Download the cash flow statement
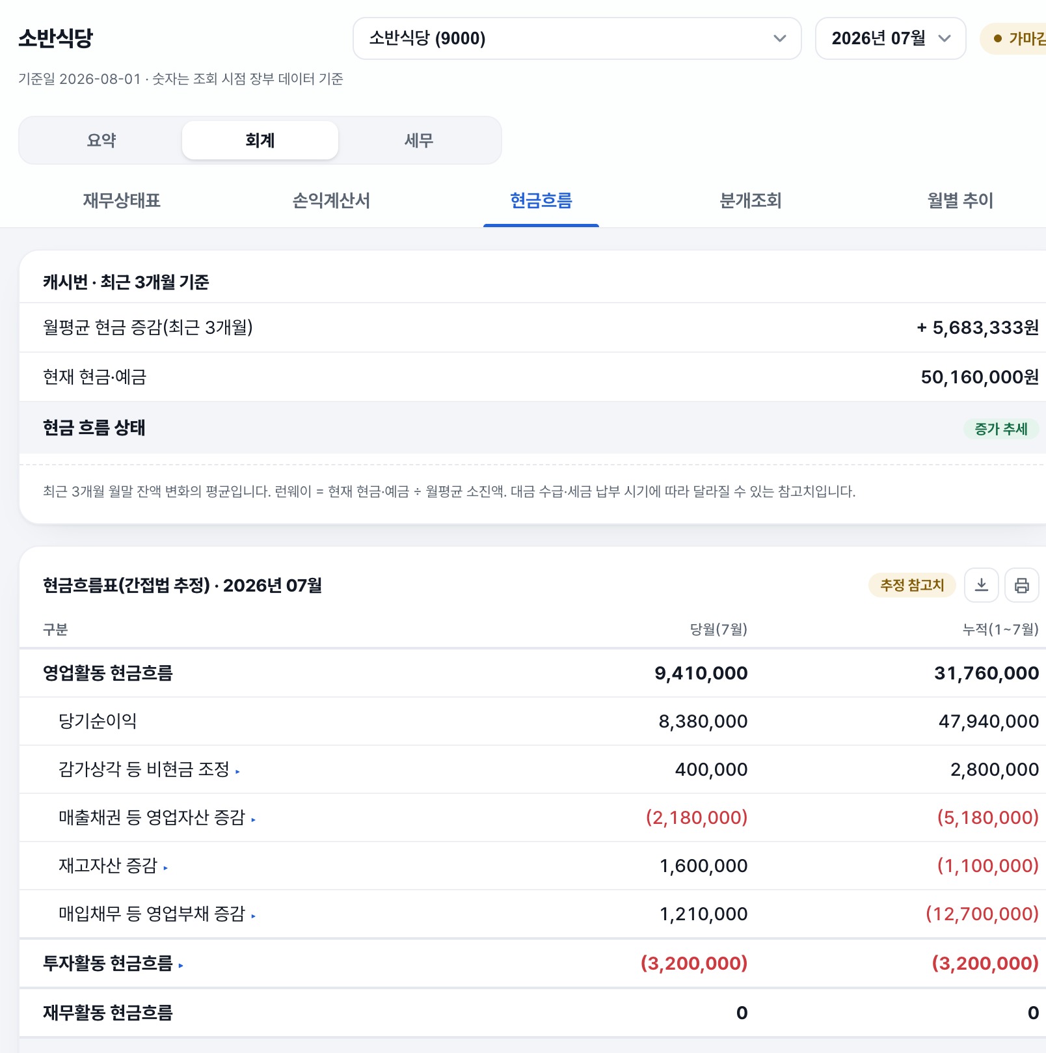The height and width of the screenshot is (1053, 1046). pyautogui.click(x=982, y=584)
